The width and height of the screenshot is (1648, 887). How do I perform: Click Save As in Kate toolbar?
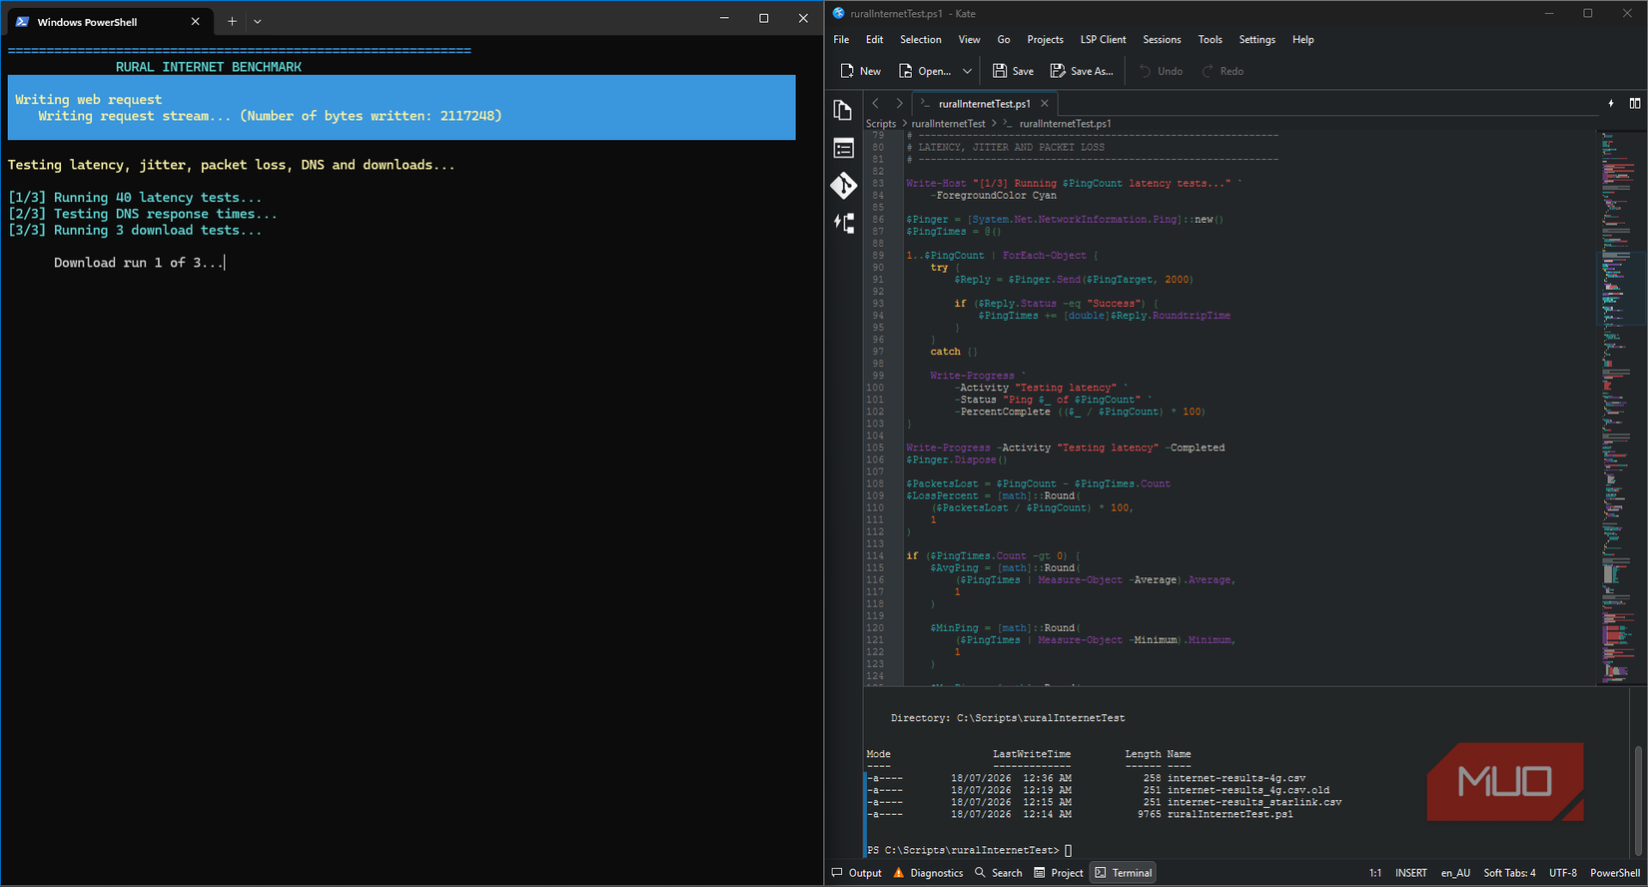tap(1082, 71)
